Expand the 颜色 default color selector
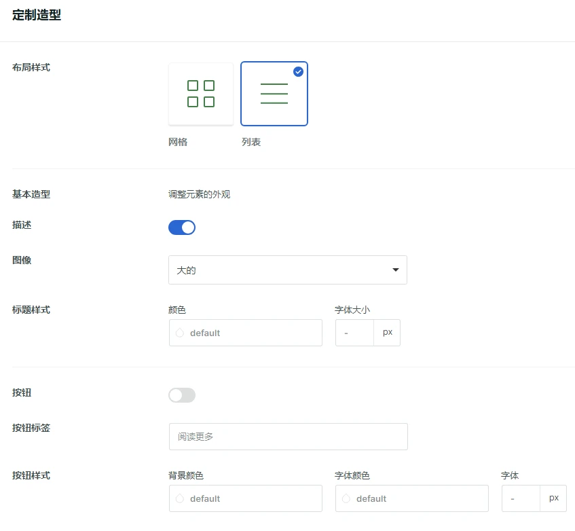The width and height of the screenshot is (575, 531). point(245,333)
